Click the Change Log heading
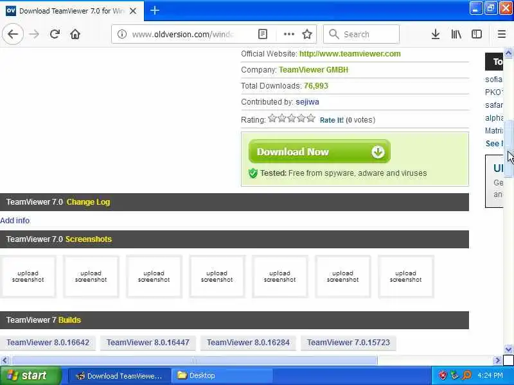Screen dimensions: 514x385 (88, 202)
